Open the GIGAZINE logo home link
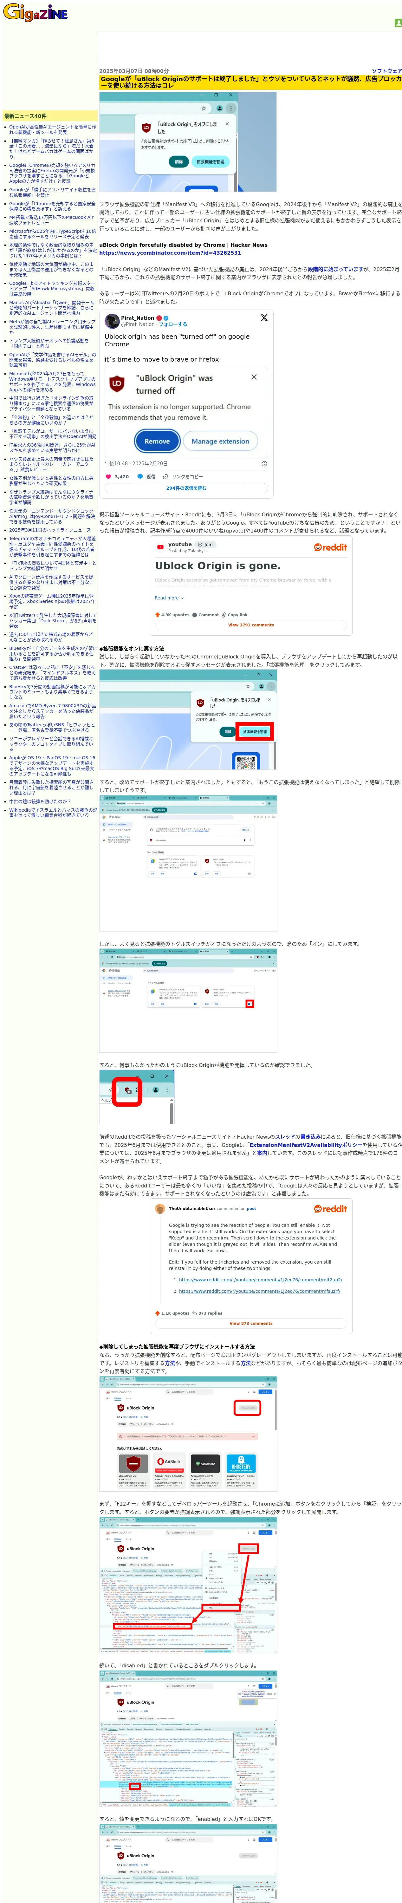 click(35, 13)
